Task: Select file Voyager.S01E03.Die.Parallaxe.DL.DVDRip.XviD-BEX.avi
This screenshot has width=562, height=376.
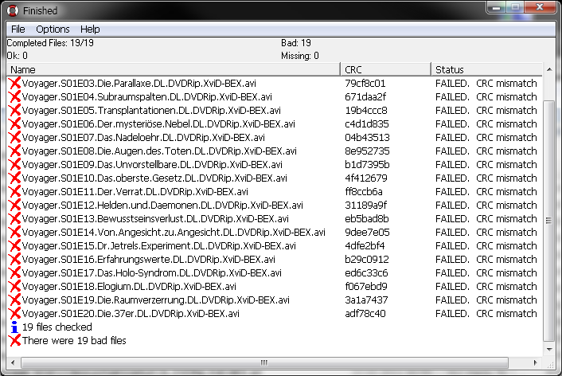Action: click(139, 84)
